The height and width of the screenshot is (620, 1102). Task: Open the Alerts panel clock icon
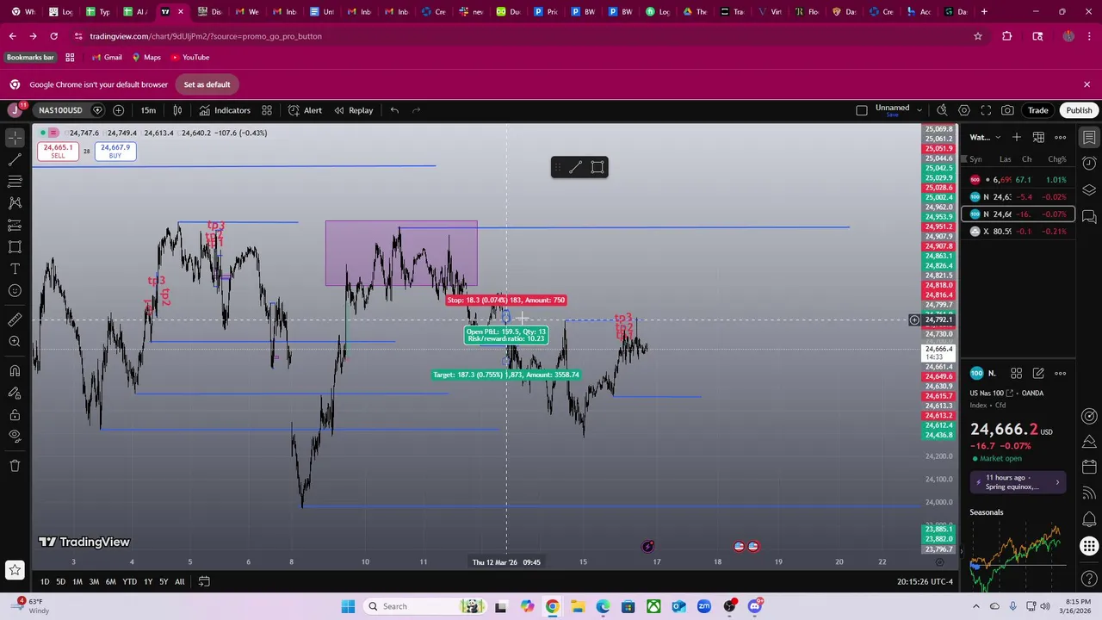tap(1089, 164)
